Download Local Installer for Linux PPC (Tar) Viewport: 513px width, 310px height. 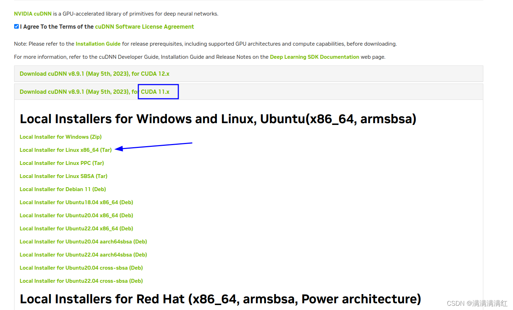point(62,163)
